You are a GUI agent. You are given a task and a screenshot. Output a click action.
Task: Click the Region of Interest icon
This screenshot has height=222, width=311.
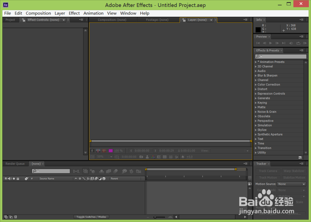click(159, 157)
